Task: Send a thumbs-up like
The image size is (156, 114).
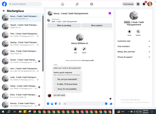Action: (111, 103)
